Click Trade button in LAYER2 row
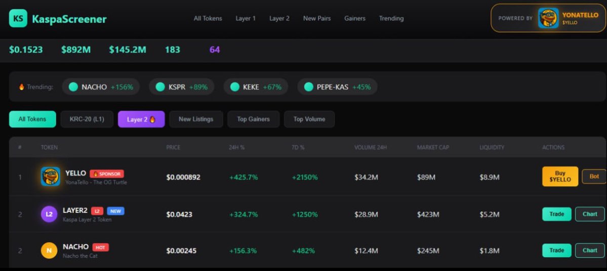Image resolution: width=607 pixels, height=271 pixels. (x=557, y=214)
